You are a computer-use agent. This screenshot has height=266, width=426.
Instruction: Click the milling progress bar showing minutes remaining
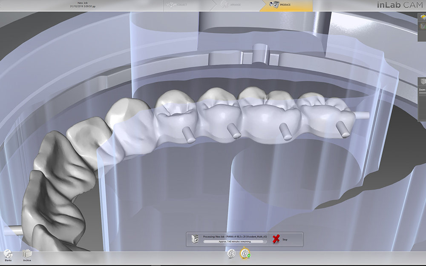(x=235, y=241)
